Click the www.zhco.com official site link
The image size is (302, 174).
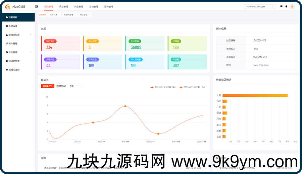(x=261, y=65)
